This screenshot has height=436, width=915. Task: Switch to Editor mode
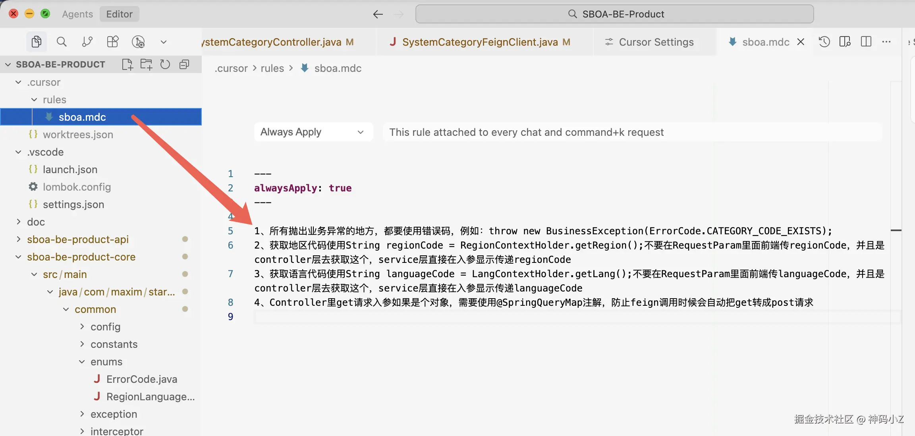119,14
